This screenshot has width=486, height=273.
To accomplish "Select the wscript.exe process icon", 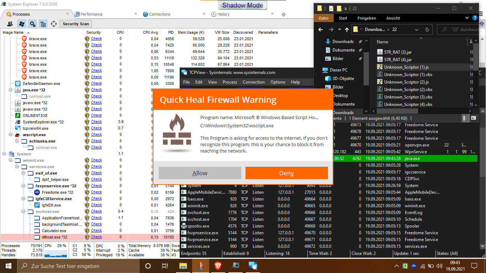I will click(x=17, y=135).
